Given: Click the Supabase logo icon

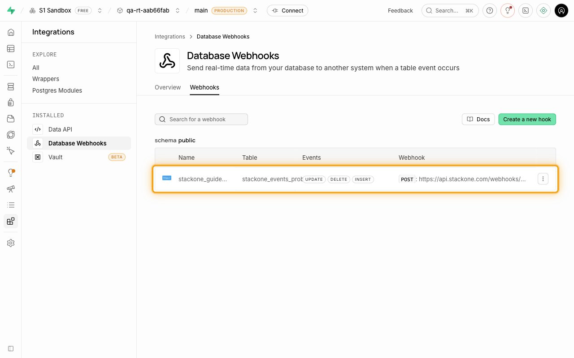Looking at the screenshot, I should (11, 11).
